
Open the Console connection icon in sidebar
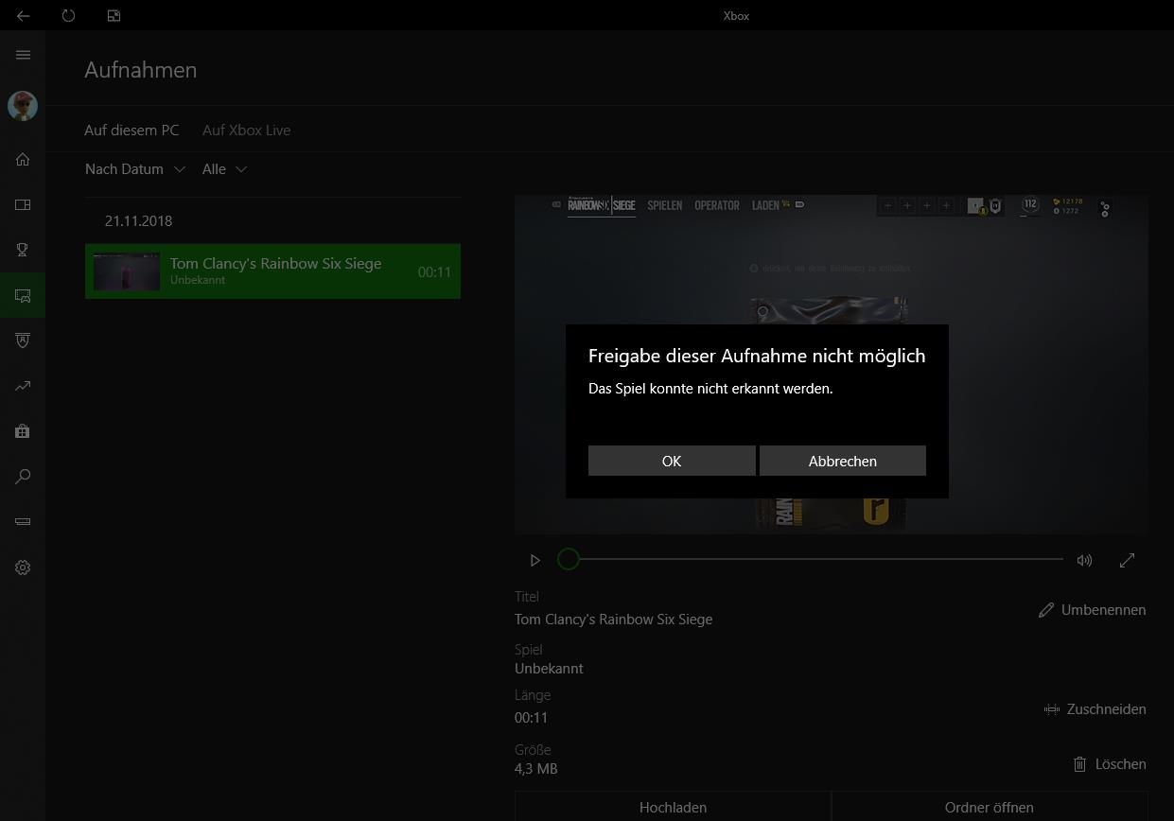pyautogui.click(x=23, y=521)
